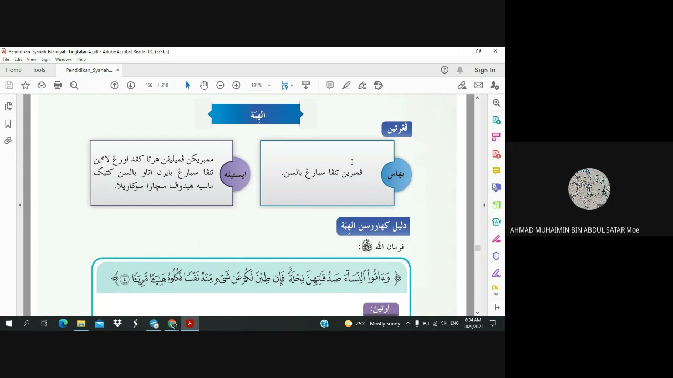This screenshot has width=673, height=378.
Task: Open the Export PDF tool
Action: click(496, 120)
